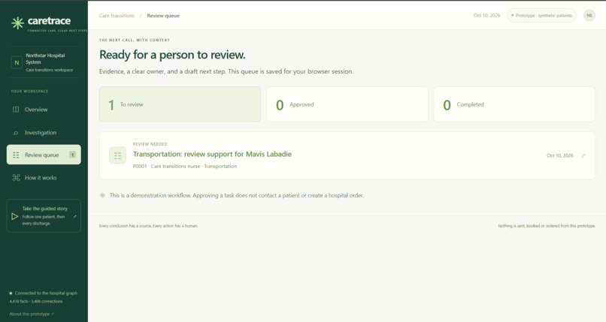606x322 pixels.
Task: Open Investigation in the sidebar
Action: click(x=44, y=133)
